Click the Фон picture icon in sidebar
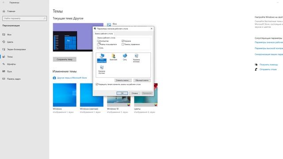Viewport: 283px width, 159px height. [4, 34]
